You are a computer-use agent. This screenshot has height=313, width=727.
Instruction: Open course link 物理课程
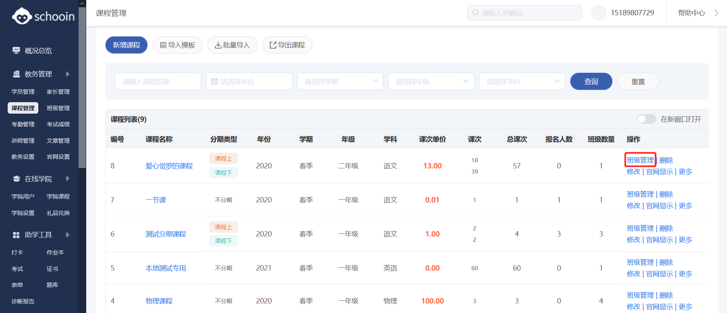(x=159, y=301)
